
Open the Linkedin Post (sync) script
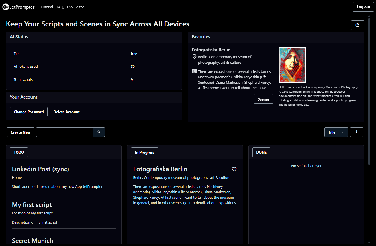click(40, 169)
